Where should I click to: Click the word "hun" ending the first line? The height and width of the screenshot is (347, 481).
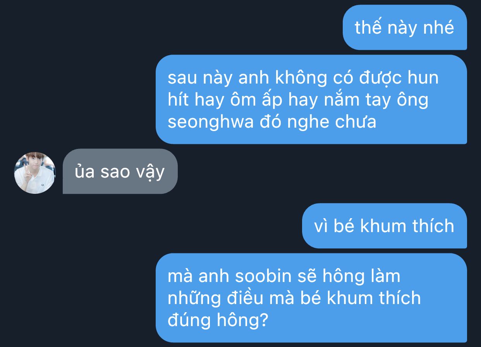pyautogui.click(x=423, y=78)
